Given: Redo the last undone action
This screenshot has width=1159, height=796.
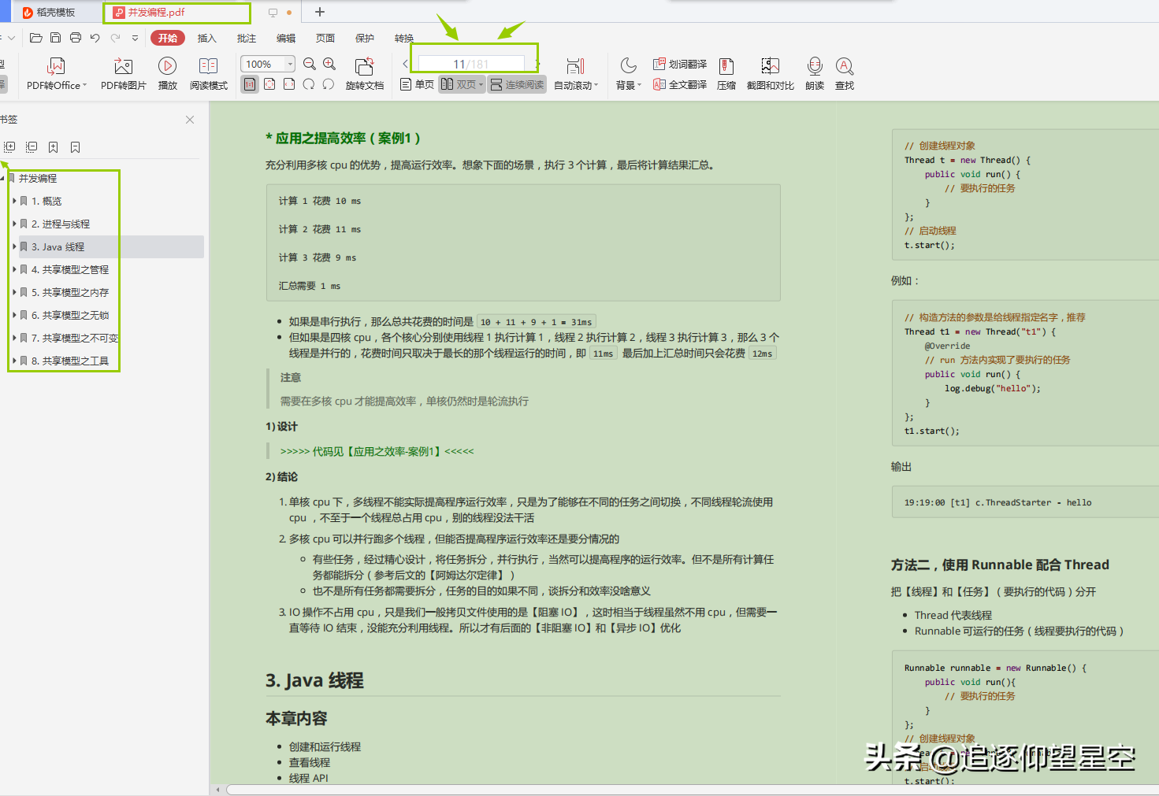Looking at the screenshot, I should pyautogui.click(x=115, y=38).
